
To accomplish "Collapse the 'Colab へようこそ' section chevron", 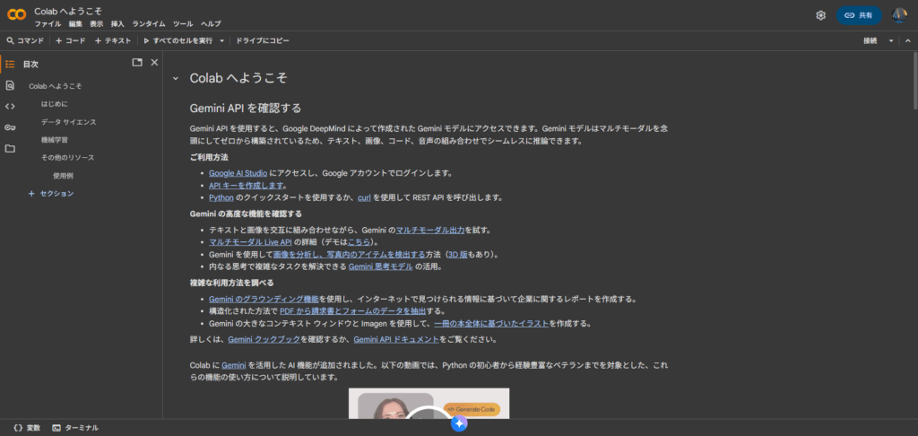I will pos(176,78).
